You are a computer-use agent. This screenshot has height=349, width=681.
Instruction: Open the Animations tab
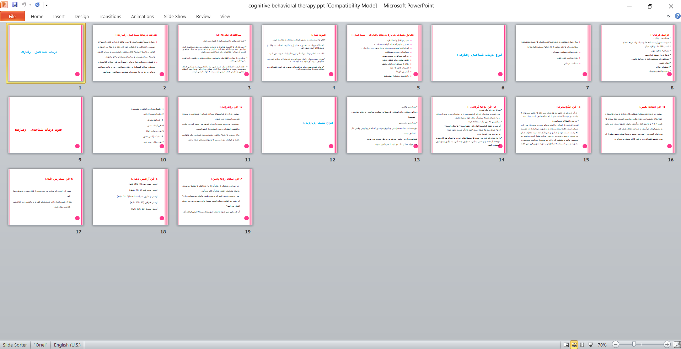coord(143,16)
